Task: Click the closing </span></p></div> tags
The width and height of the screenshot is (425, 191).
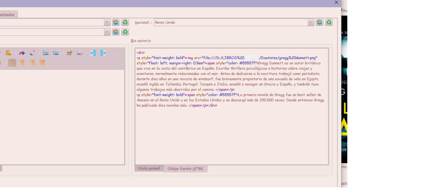Action: [x=203, y=105]
